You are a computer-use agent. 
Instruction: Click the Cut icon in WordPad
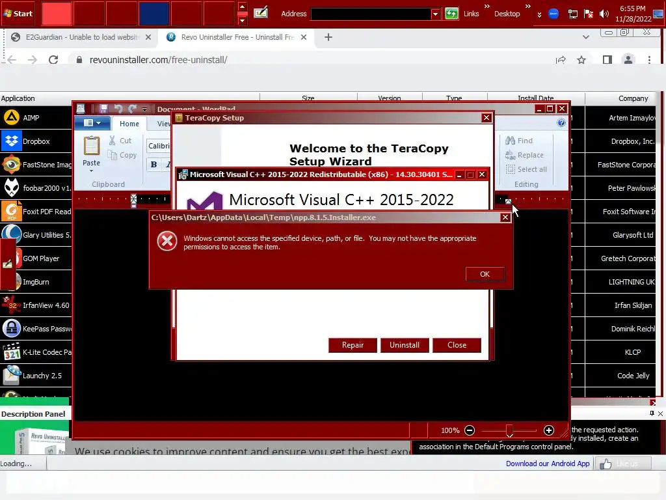112,141
